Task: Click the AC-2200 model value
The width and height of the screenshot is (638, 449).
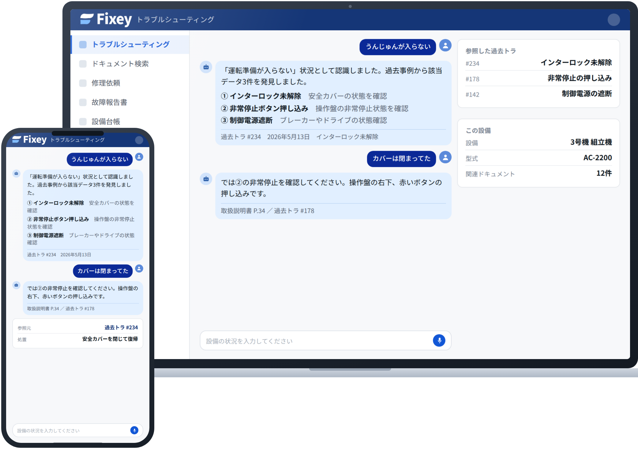Action: tap(597, 158)
